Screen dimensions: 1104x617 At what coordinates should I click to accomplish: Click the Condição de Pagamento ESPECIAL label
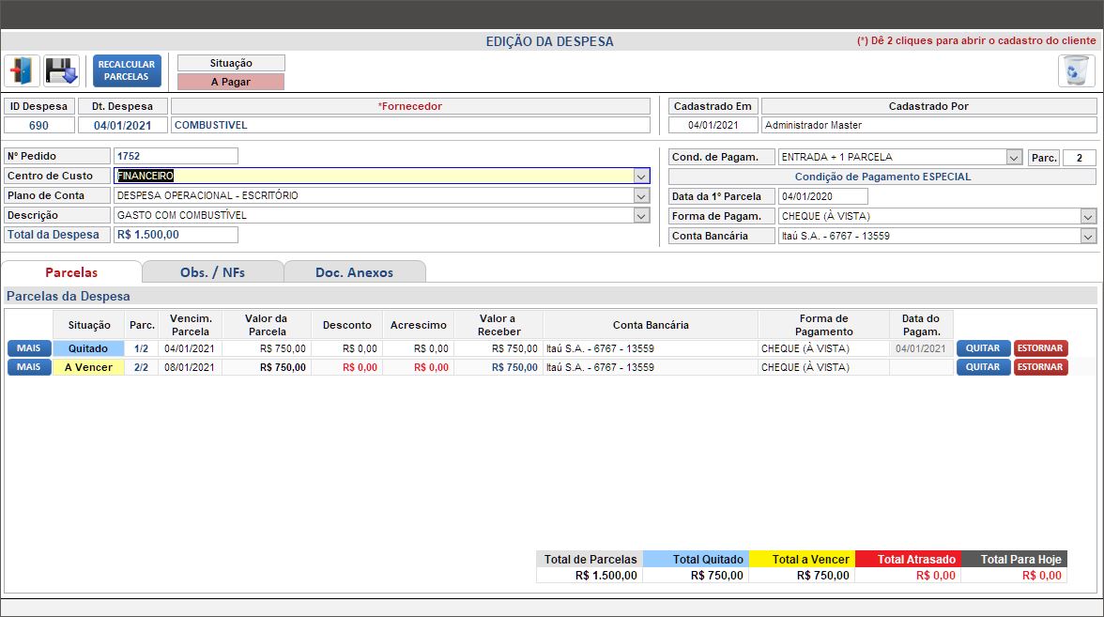[882, 177]
